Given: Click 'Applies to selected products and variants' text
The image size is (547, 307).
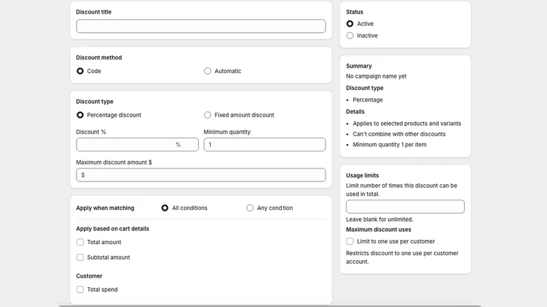Looking at the screenshot, I should [407, 123].
